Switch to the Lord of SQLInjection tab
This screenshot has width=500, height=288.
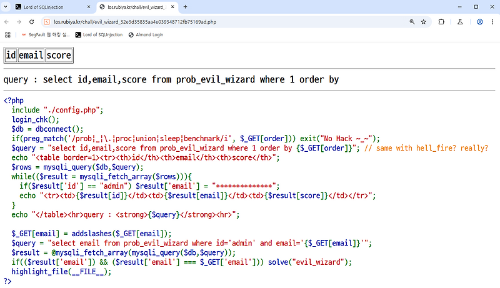52,7
